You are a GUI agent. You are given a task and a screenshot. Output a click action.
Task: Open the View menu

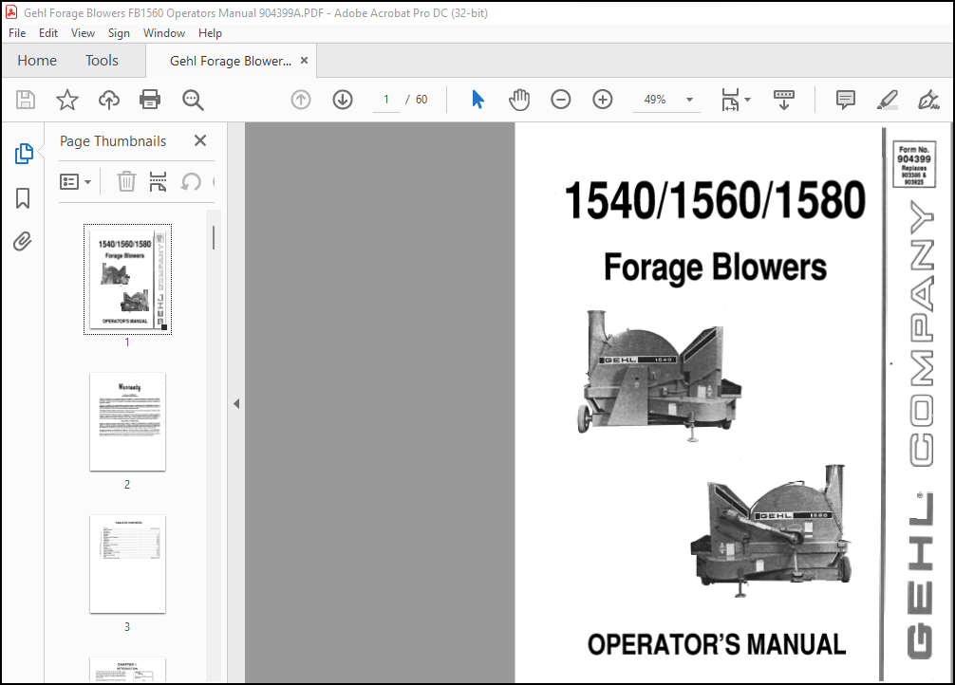coord(83,33)
